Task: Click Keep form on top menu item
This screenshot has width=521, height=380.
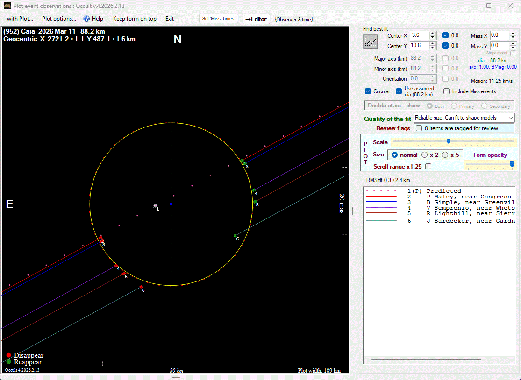Action: coord(135,19)
